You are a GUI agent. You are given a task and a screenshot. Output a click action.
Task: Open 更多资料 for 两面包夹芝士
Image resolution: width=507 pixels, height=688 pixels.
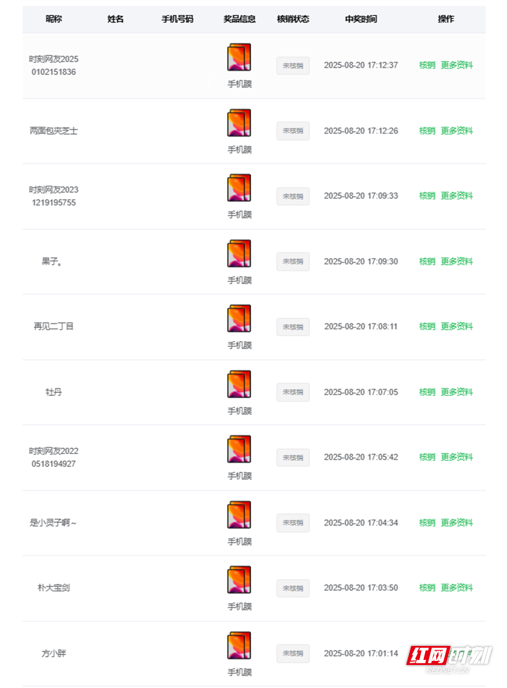456,131
